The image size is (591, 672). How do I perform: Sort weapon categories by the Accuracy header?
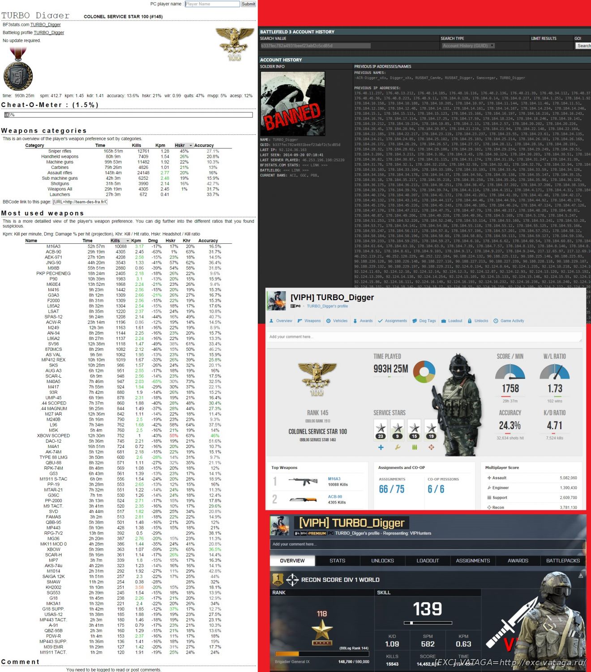click(x=204, y=146)
